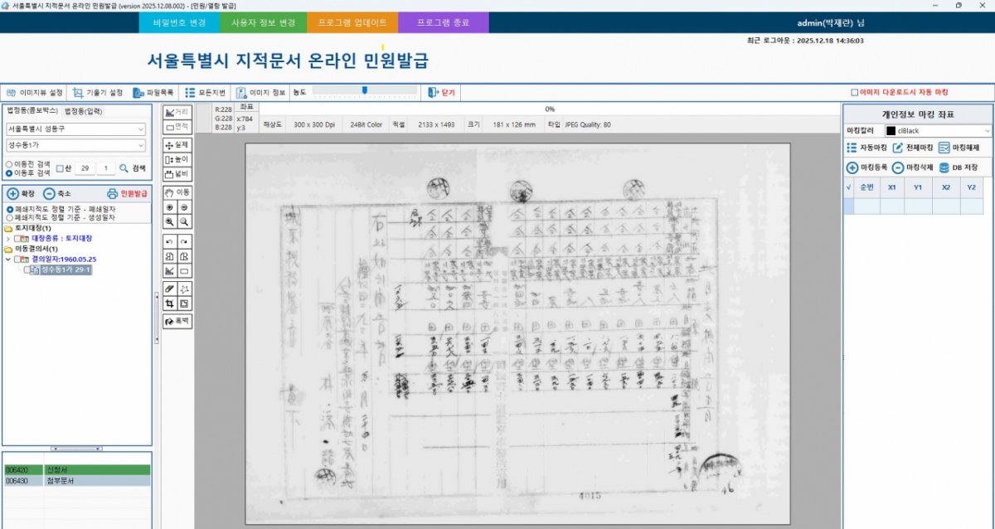Click the 마킹등록 add marking icon
Viewport: 995px width, 529px height.
point(852,167)
